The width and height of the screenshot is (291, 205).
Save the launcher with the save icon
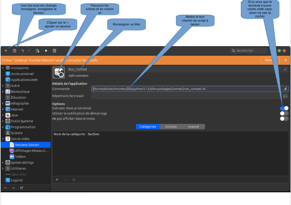pos(14,51)
